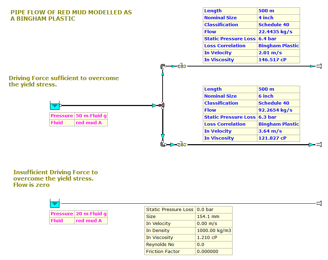Image resolution: width=328 pixels, height=260 pixels.
Task: Click the 50 m Fluid g pressure value
Action: [91, 116]
